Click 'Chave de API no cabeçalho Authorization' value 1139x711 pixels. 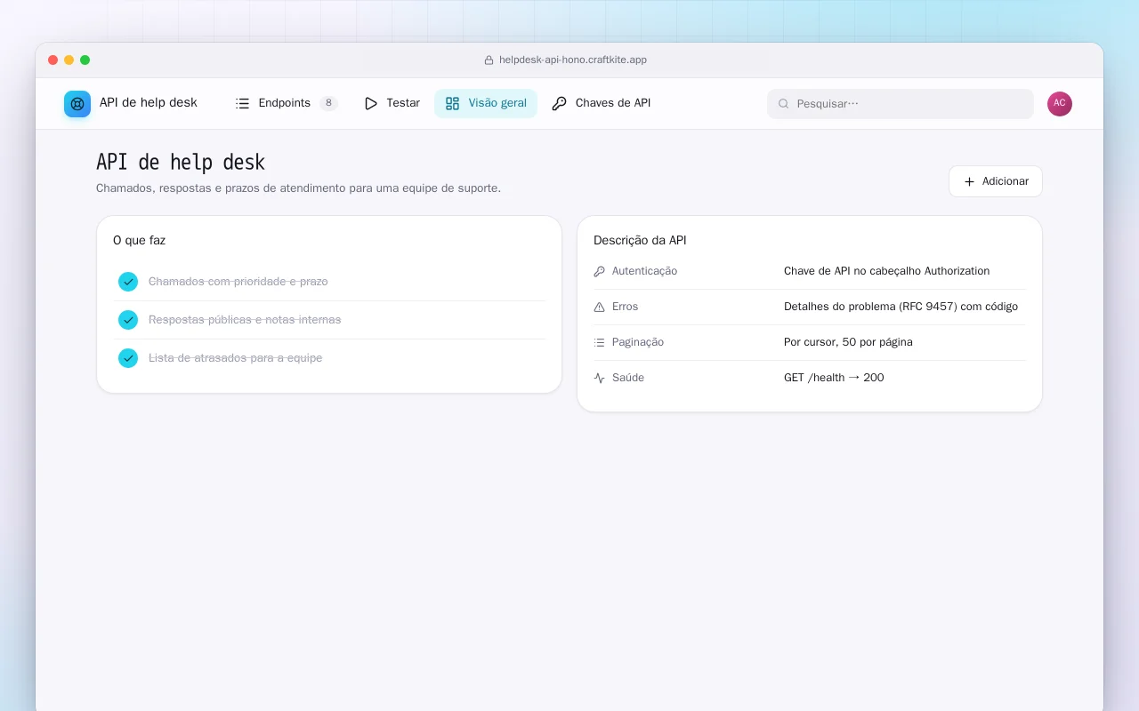click(x=886, y=271)
